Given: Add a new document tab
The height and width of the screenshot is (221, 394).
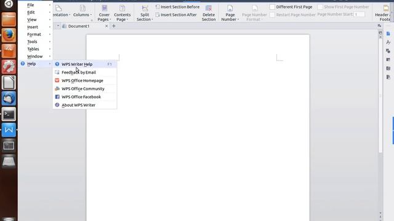Looking at the screenshot, I should coord(113,26).
